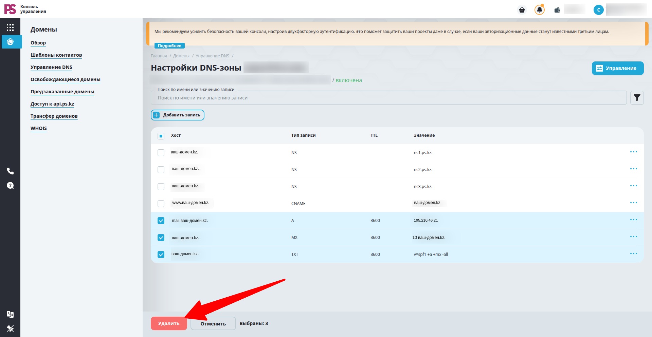Open Шаблоны контактов menu item
This screenshot has width=652, height=337.
point(56,55)
